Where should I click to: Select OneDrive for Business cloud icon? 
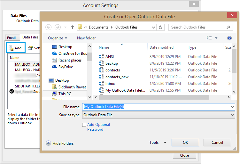click(x=54, y=53)
